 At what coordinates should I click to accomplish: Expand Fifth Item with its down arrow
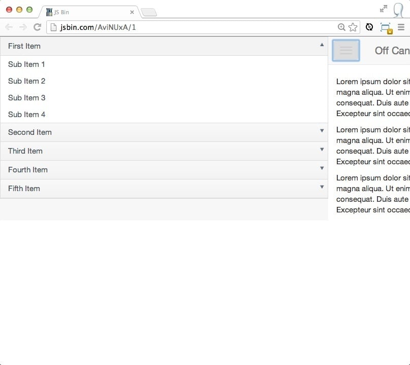[x=322, y=187]
